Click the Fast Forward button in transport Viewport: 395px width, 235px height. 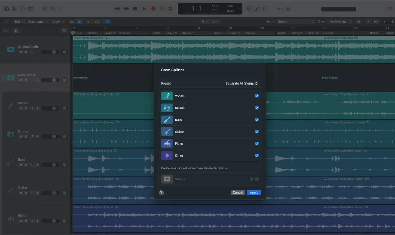click(x=126, y=9)
